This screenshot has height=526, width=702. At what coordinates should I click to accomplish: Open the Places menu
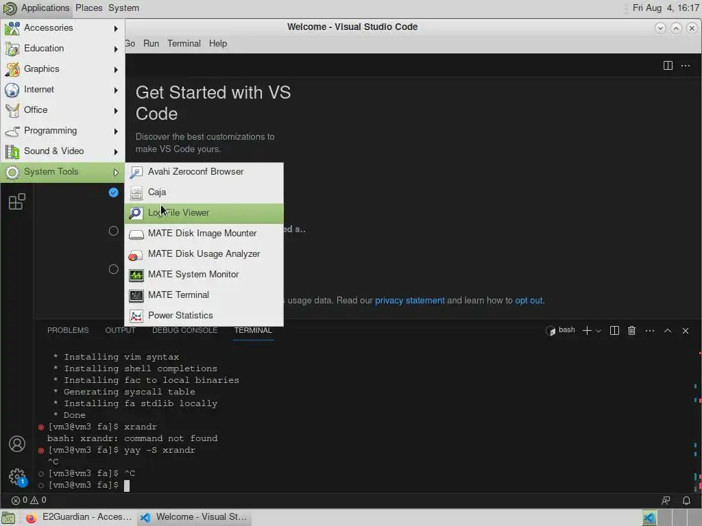(x=88, y=8)
